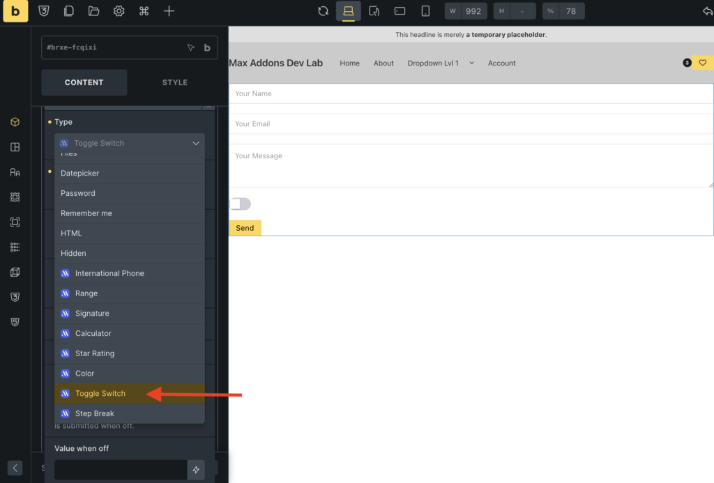Select the Hidden field type

point(129,253)
